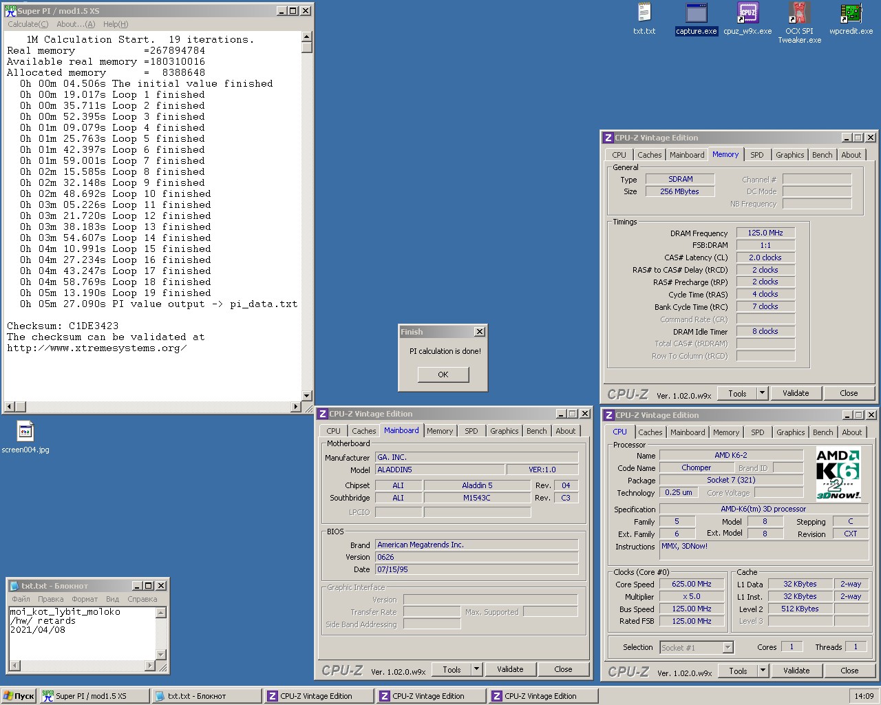Click the CPU tab window's title icon
This screenshot has width=881, height=705.
[608, 415]
